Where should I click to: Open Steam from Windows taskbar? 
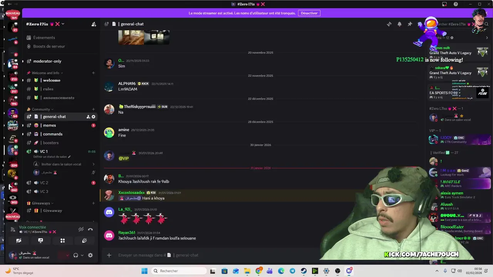click(304, 271)
